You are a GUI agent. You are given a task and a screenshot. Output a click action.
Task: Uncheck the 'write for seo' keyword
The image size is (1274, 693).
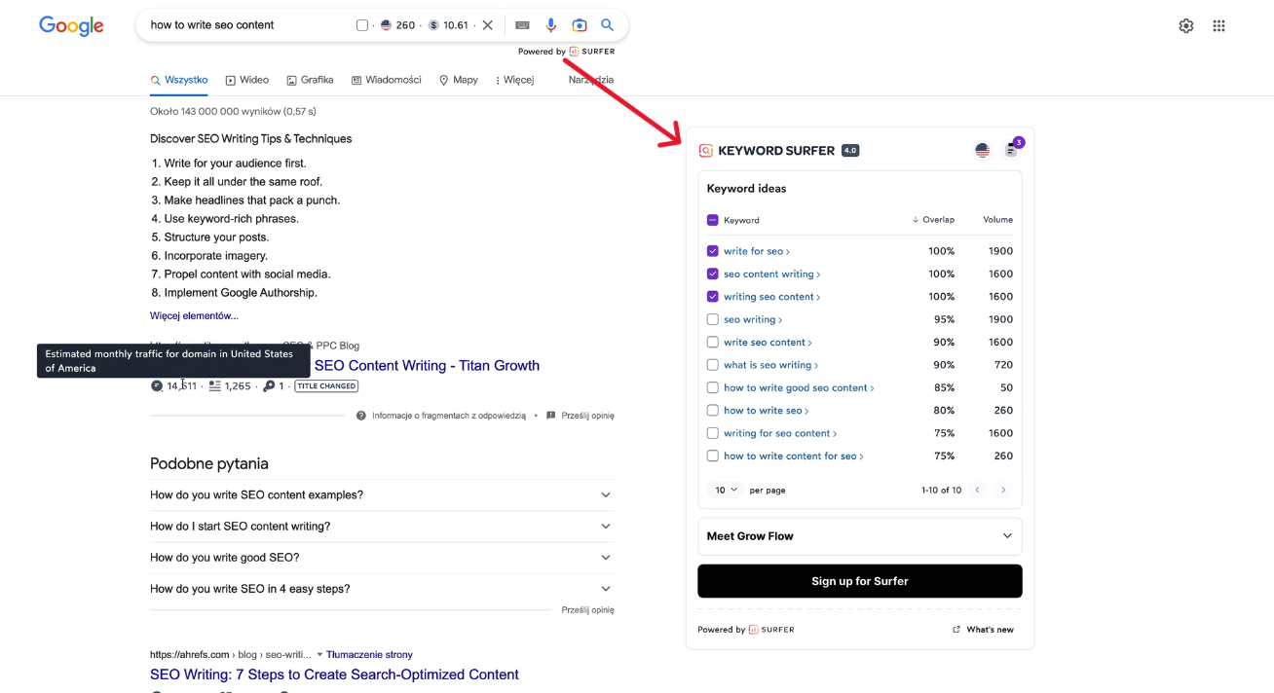[713, 251]
